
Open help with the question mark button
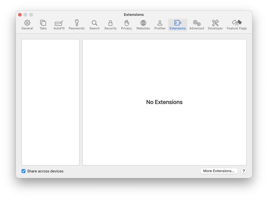tap(244, 171)
